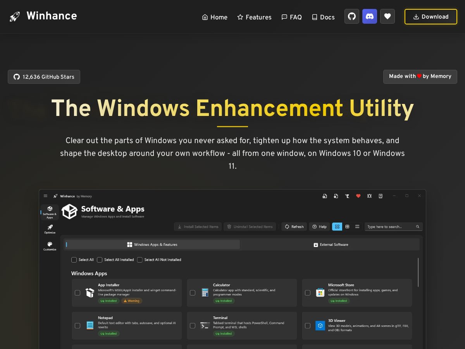Click the Microsoft Store app icon
Image resolution: width=465 pixels, height=349 pixels.
click(320, 293)
